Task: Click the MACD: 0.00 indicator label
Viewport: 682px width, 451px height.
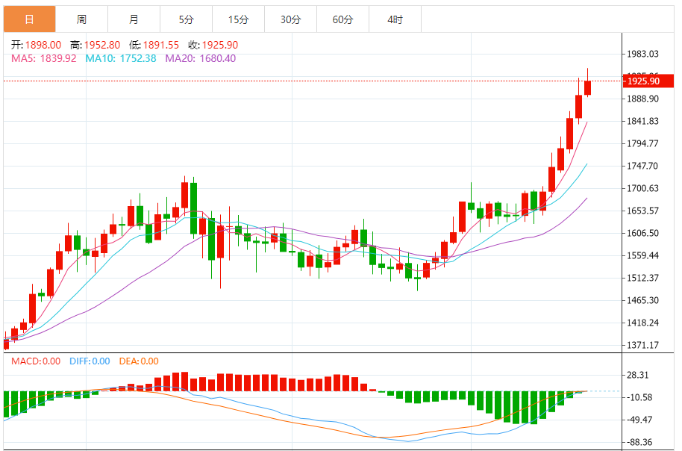Action: 36,361
